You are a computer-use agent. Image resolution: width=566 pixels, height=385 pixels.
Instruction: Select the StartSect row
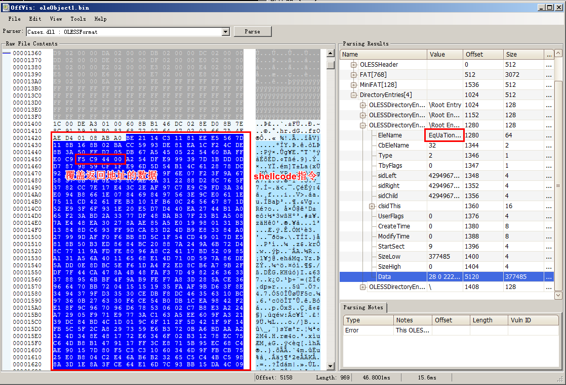pyautogui.click(x=447, y=247)
